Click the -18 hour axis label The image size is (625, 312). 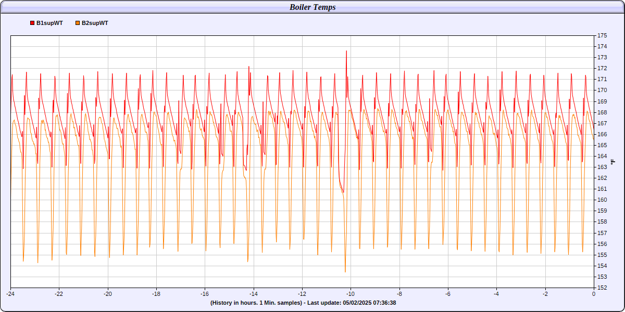[x=156, y=294]
